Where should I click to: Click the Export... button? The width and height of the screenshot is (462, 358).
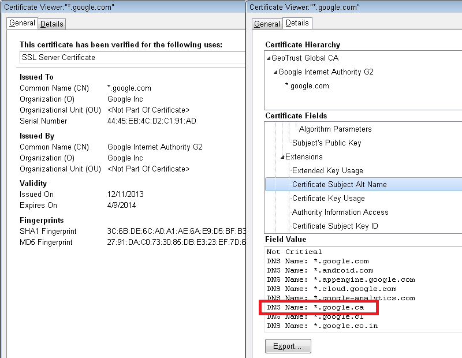point(288,346)
